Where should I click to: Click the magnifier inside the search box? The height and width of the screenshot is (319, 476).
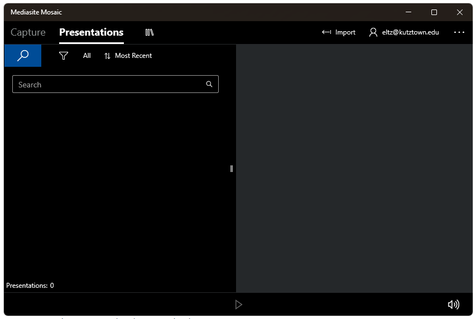point(209,84)
